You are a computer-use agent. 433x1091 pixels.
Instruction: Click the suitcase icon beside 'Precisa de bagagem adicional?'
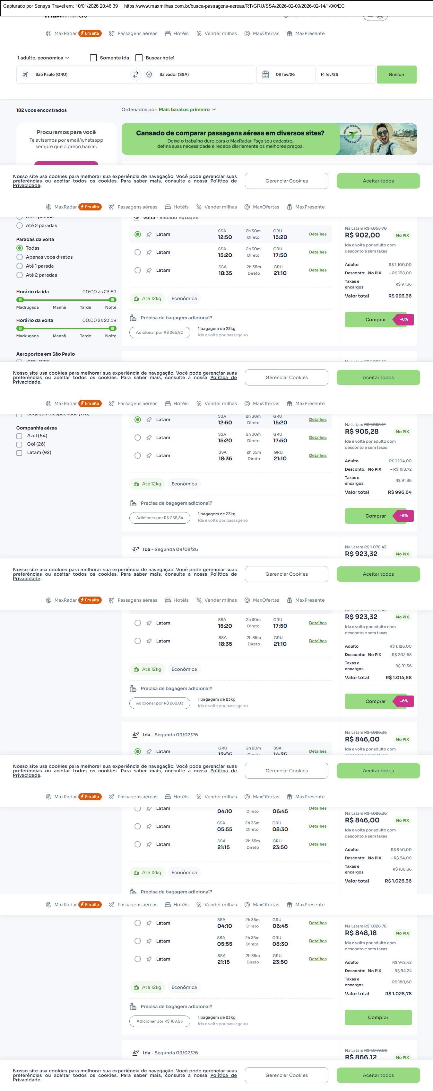click(x=133, y=318)
